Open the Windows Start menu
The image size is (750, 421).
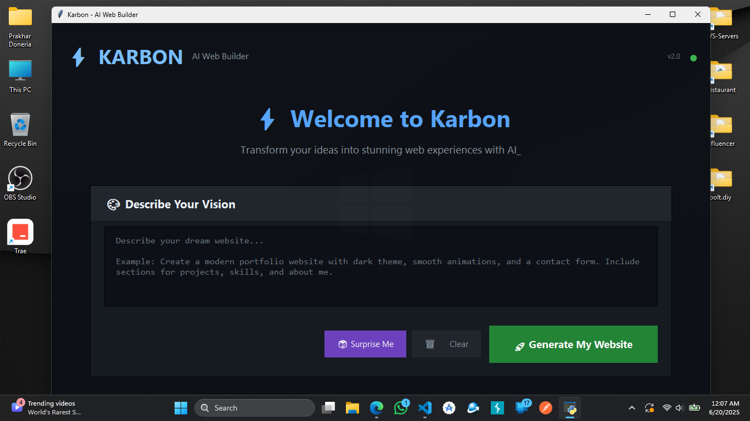(x=181, y=408)
